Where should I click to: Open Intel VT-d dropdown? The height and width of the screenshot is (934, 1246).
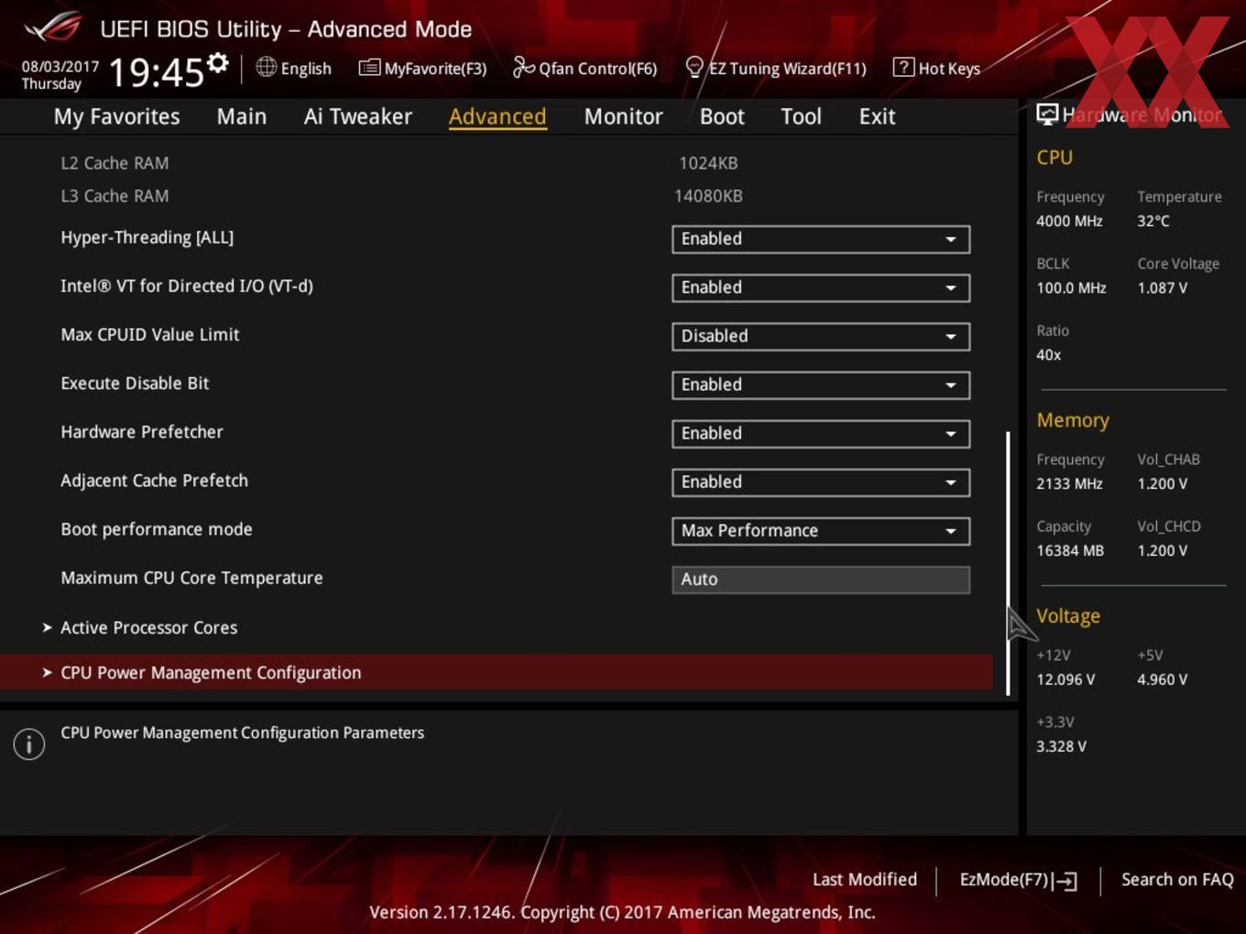(821, 288)
